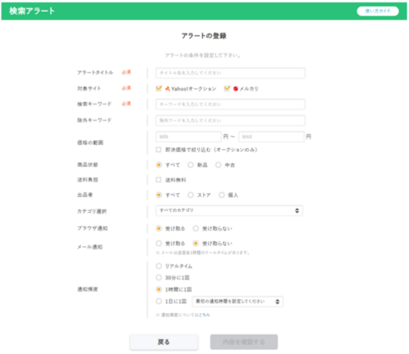Click the Yahoo!オークション logo icon
The image size is (409, 354).
[168, 88]
